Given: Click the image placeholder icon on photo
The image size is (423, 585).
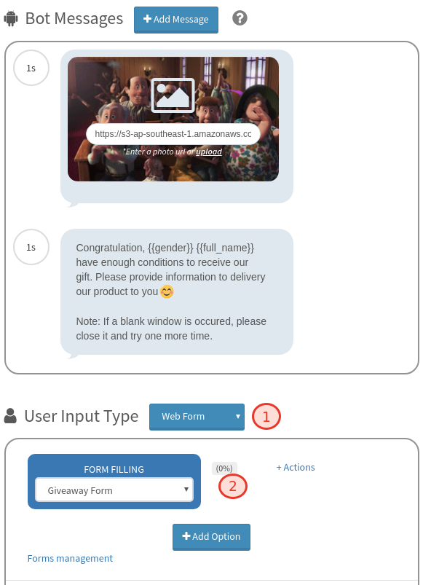Looking at the screenshot, I should click(x=173, y=95).
